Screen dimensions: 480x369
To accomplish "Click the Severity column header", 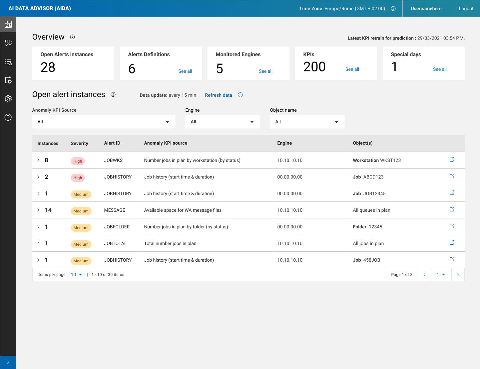I will 79,143.
